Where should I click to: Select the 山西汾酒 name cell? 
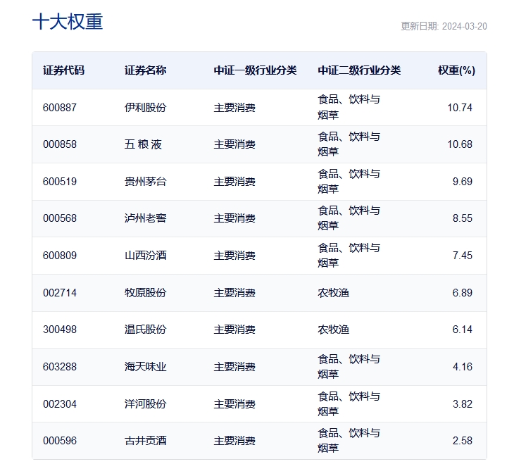[x=145, y=256]
